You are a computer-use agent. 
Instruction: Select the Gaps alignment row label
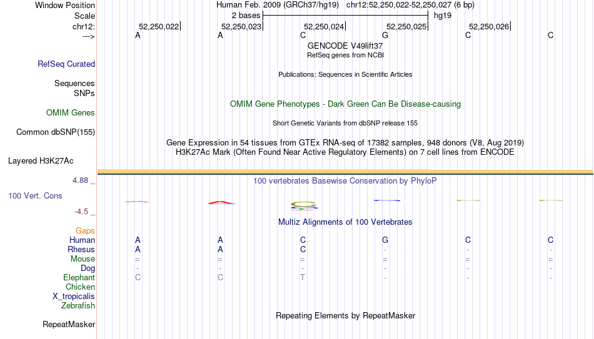point(85,231)
